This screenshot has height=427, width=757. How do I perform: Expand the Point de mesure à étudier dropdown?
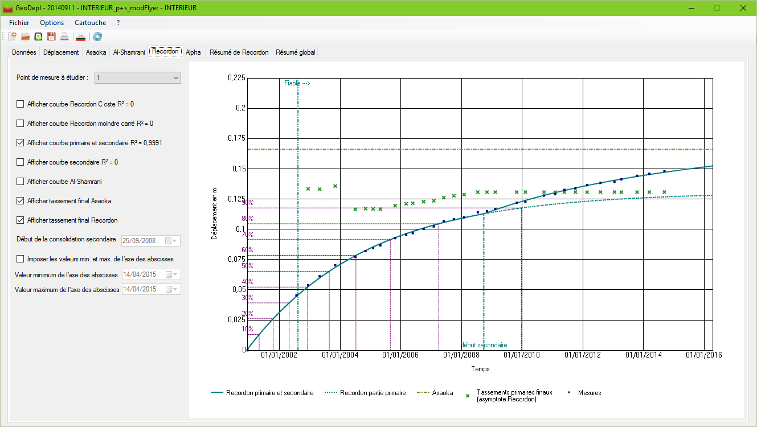pos(175,78)
